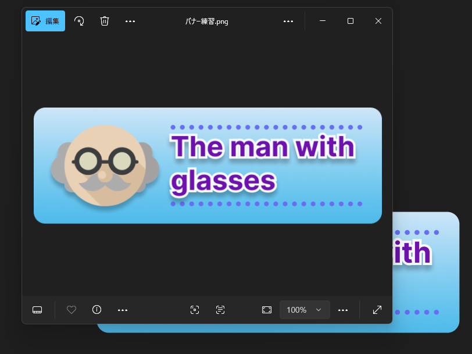Open the three-dot menu beside the info icon
The height and width of the screenshot is (354, 472).
123,310
